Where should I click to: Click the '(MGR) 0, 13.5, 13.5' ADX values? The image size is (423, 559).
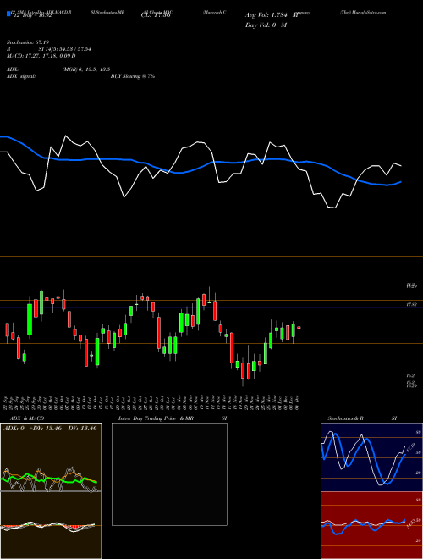coord(85,69)
